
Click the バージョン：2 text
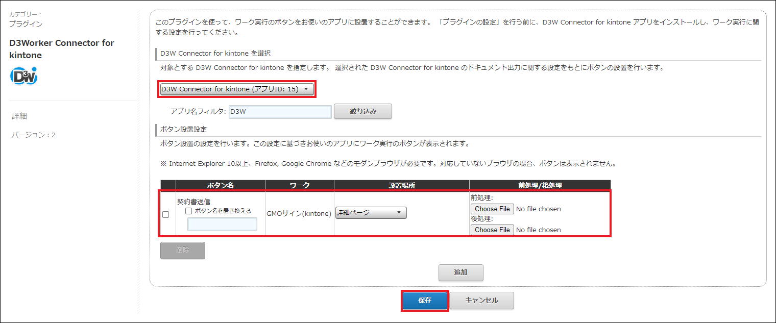pyautogui.click(x=34, y=135)
